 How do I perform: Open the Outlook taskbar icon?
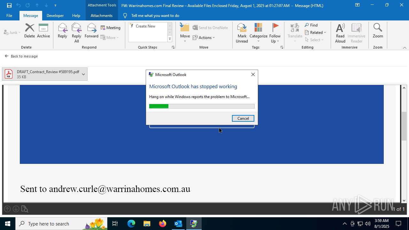(178, 224)
